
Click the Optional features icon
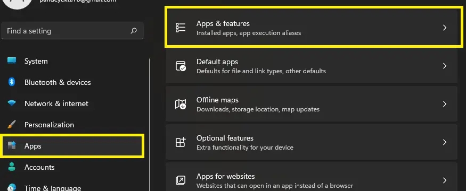[x=181, y=142]
